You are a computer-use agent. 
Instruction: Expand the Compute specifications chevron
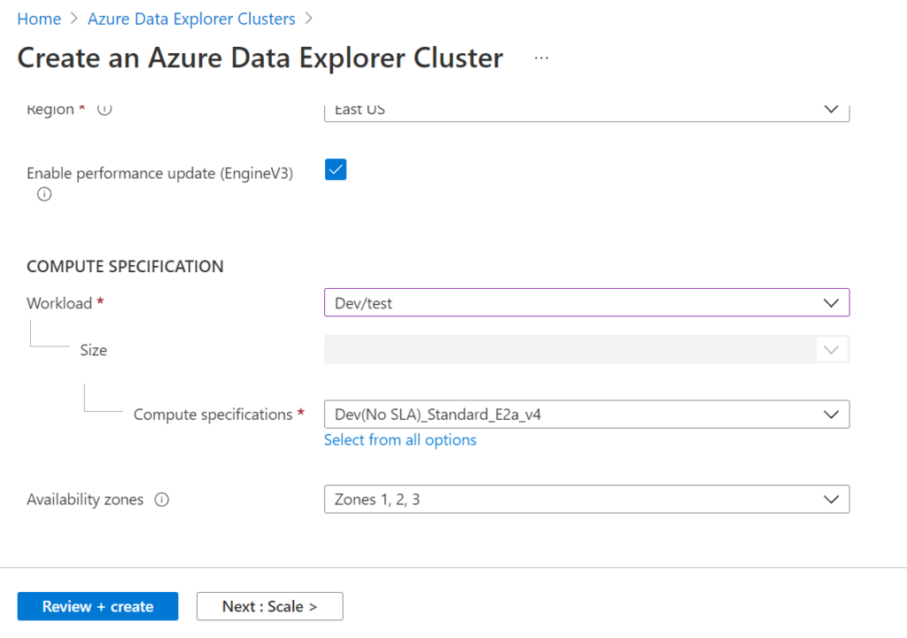click(x=831, y=414)
